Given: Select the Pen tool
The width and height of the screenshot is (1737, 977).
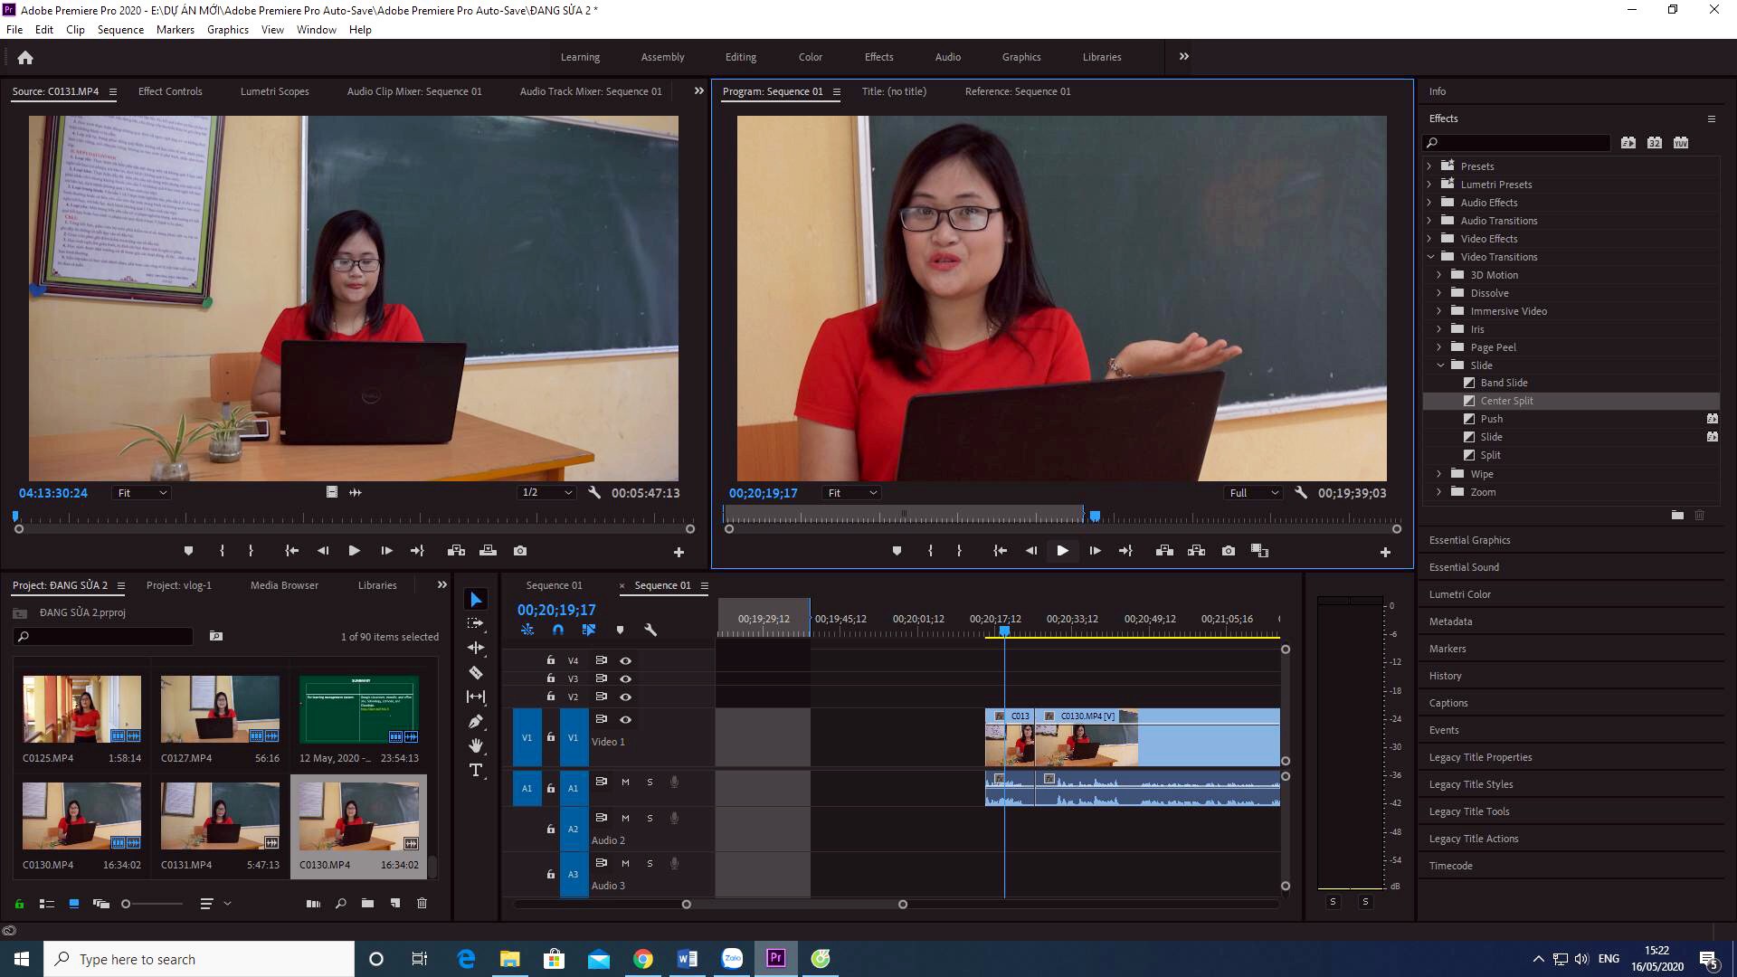Looking at the screenshot, I should tap(476, 721).
